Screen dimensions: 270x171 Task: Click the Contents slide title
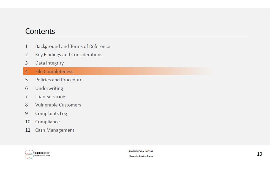pyautogui.click(x=40, y=31)
